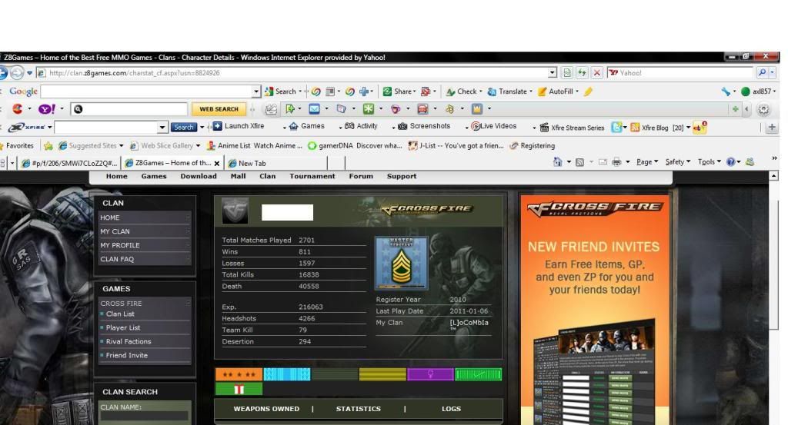Switch to the New Tab browser tab
The height and width of the screenshot is (425, 788).
tap(252, 163)
